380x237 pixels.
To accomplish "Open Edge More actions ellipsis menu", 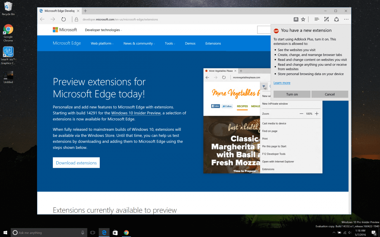I will click(346, 19).
